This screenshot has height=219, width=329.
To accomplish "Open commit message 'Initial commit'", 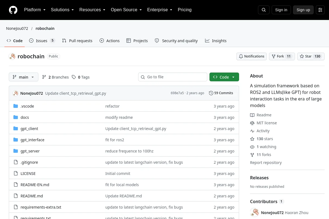I will 118,174.
